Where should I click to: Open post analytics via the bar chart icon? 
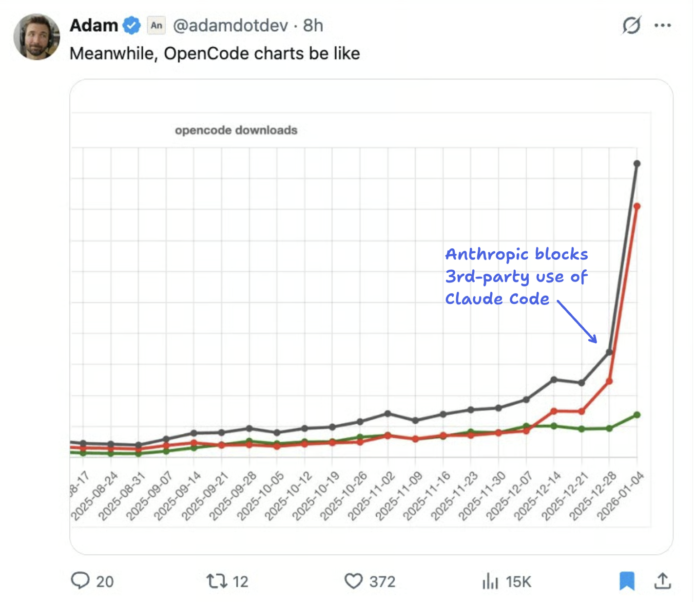[x=490, y=582]
